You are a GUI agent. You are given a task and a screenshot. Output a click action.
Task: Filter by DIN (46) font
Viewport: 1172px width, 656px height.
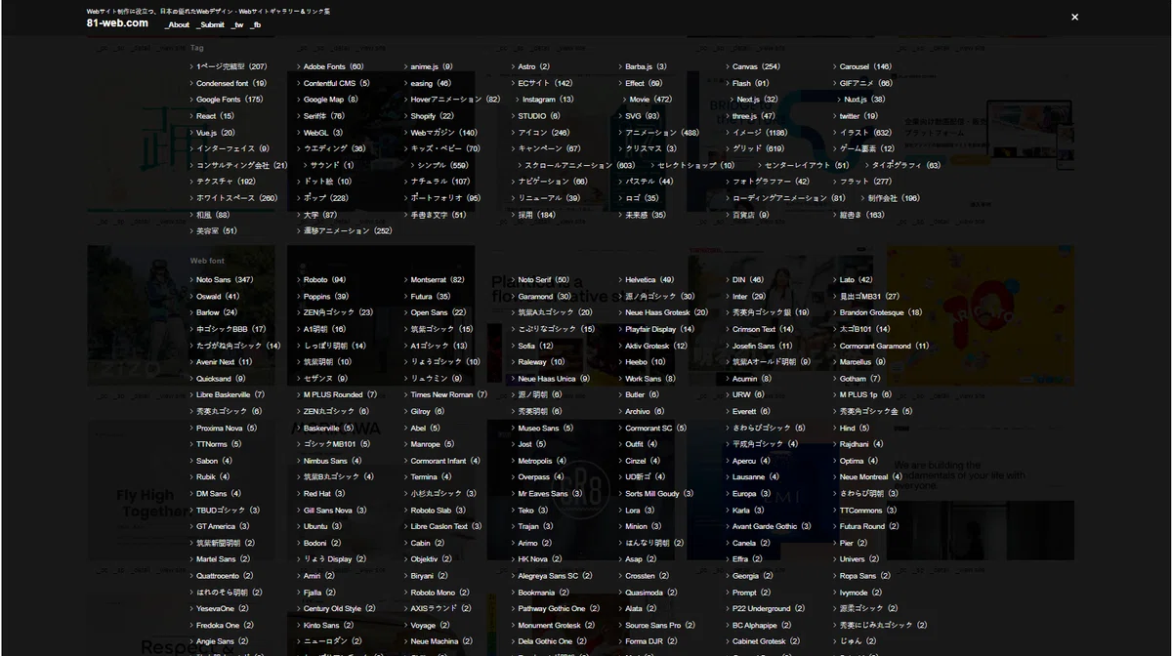pyautogui.click(x=747, y=280)
